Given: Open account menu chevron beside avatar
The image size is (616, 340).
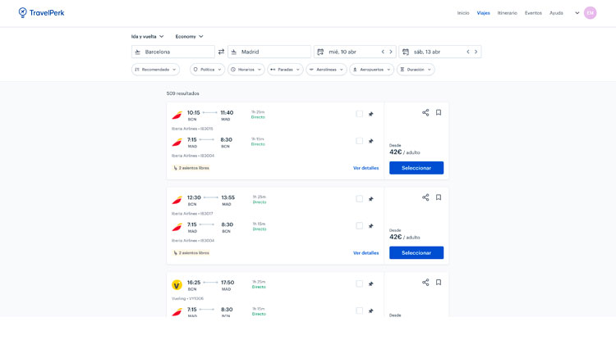Looking at the screenshot, I should tap(577, 13).
